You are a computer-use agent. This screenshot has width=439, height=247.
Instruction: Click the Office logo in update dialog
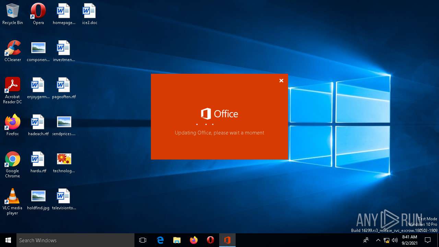(219, 114)
